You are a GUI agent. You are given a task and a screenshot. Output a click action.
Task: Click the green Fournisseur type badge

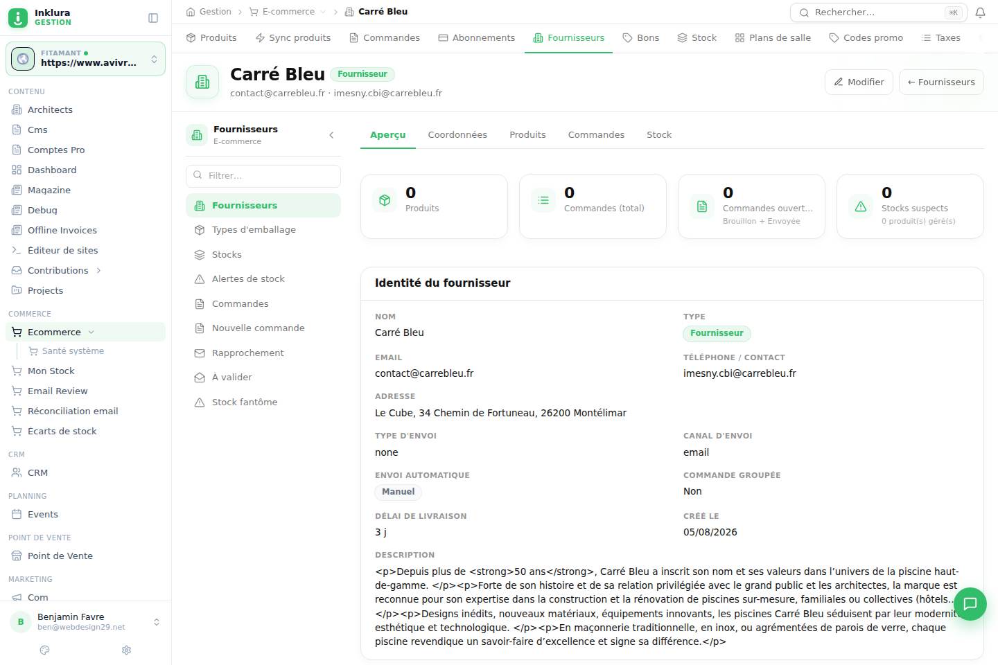717,333
